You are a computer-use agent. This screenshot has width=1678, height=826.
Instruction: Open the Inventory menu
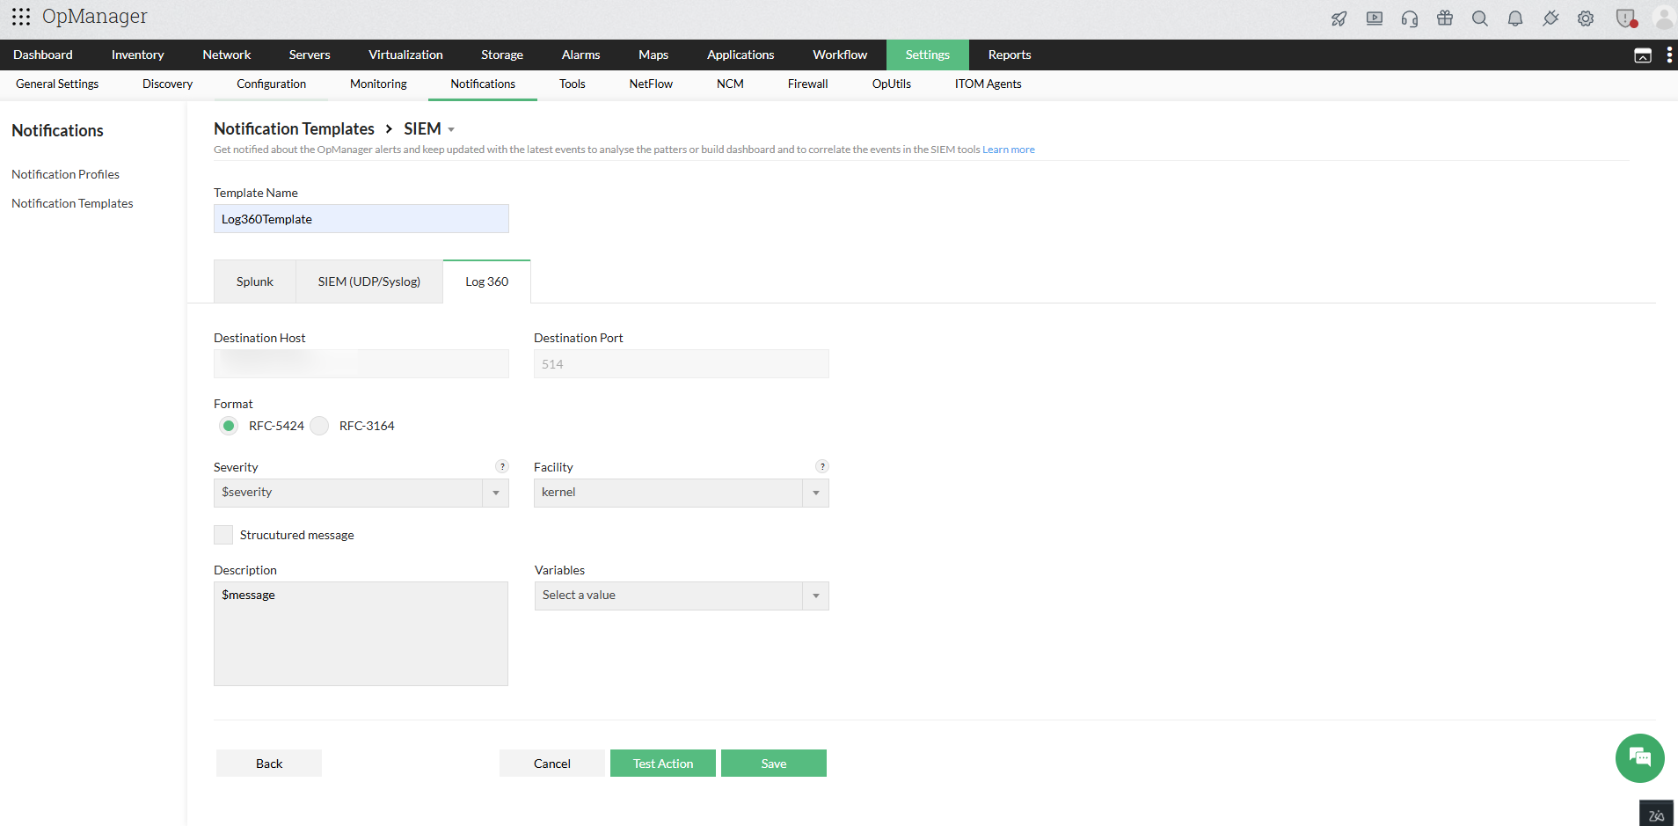138,55
